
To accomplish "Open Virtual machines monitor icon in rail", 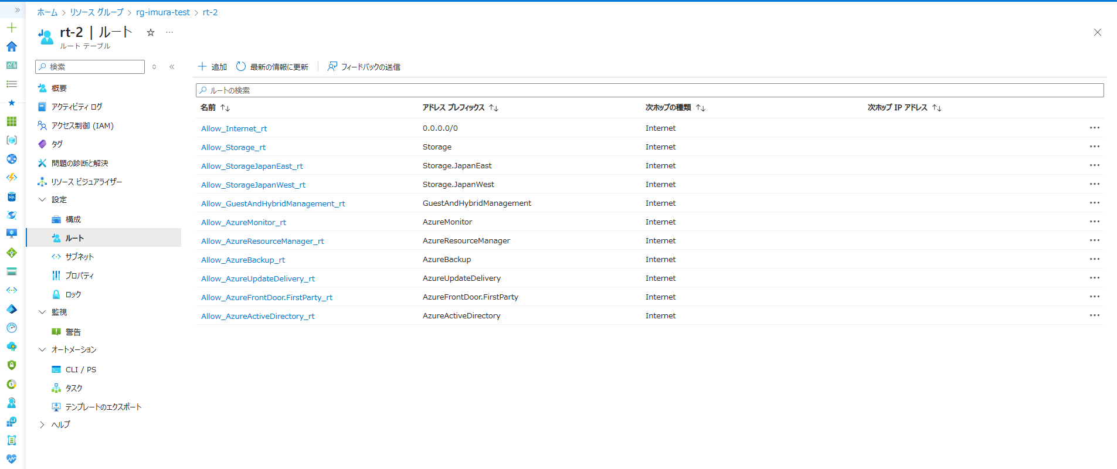I will click(12, 234).
